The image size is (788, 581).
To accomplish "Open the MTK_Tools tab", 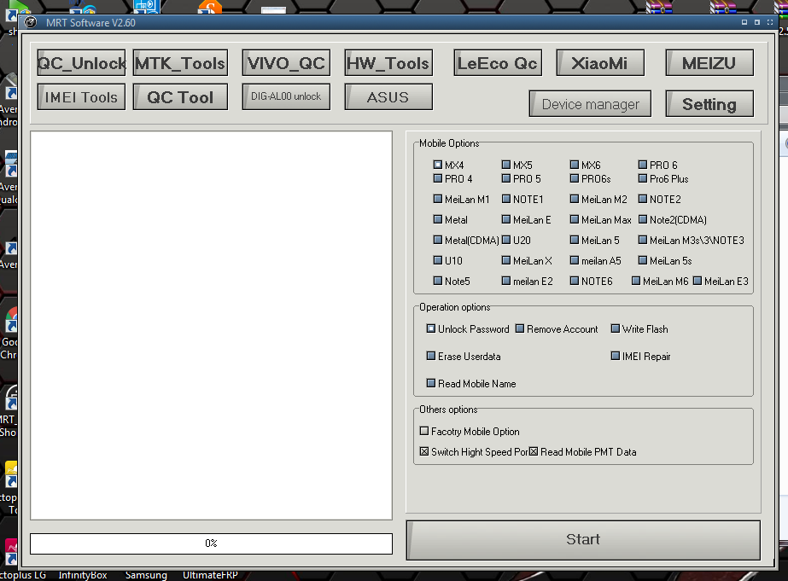I will pos(180,63).
